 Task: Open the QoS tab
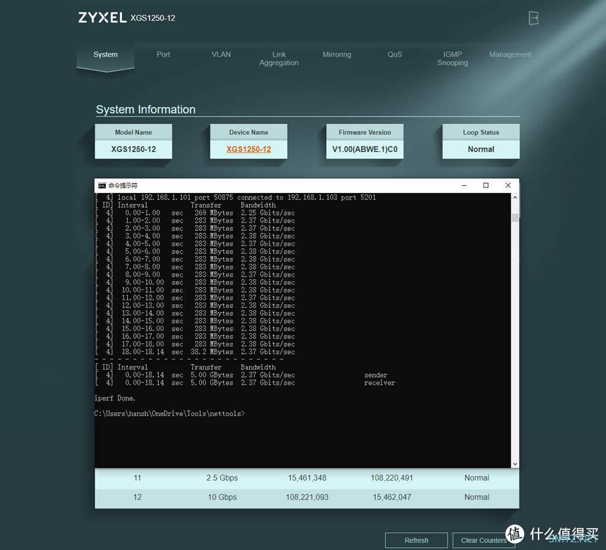pyautogui.click(x=395, y=54)
